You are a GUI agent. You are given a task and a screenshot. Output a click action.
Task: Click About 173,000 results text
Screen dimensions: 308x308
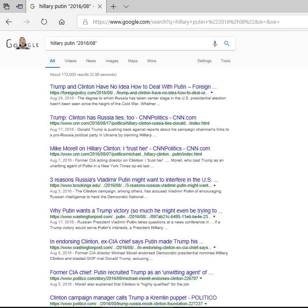pos(83,75)
